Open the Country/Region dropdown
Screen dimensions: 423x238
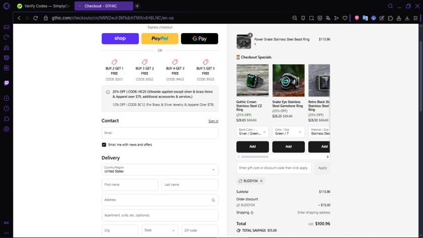tap(160, 169)
